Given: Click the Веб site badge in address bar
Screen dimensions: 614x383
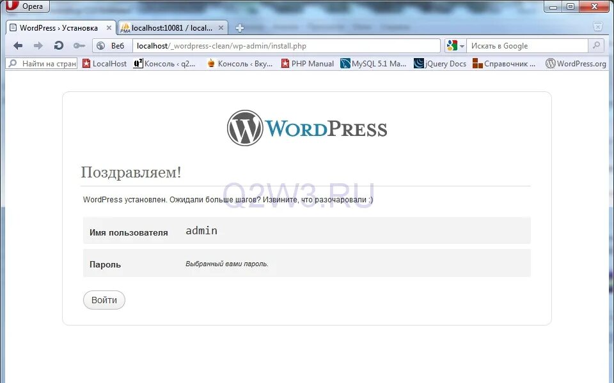Looking at the screenshot, I should pos(113,46).
